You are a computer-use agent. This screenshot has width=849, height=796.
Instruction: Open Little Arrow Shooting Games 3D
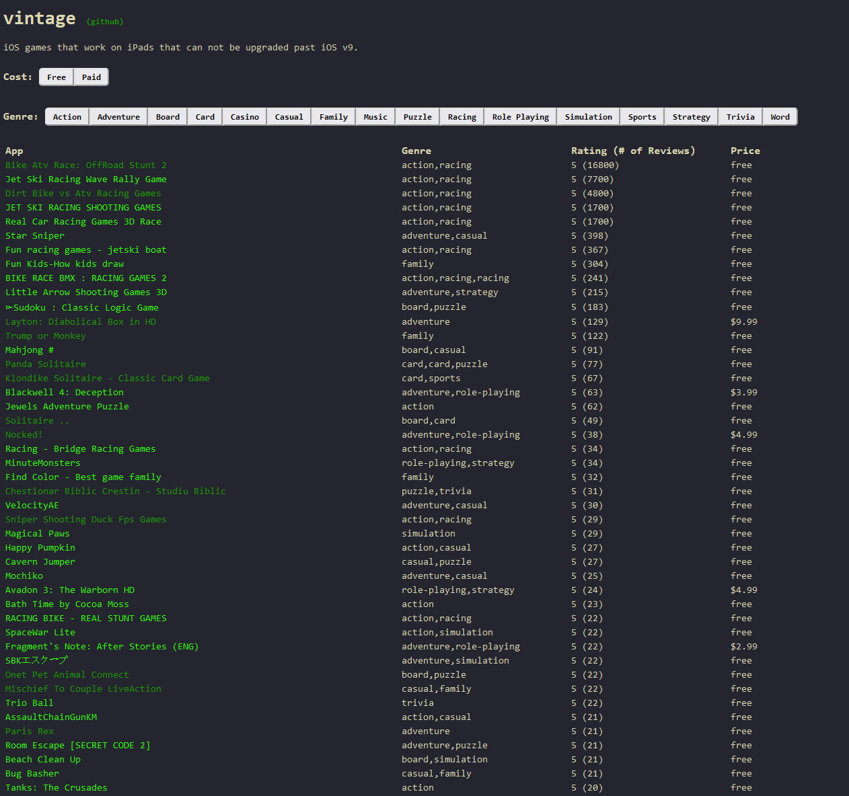86,292
